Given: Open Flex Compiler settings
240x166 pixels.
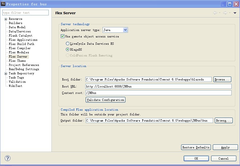Looking at the screenshot, I should pos(20,48).
